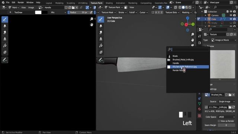238x134 pixels.
Task: Open the Tool properties tab
Action: (199, 36)
